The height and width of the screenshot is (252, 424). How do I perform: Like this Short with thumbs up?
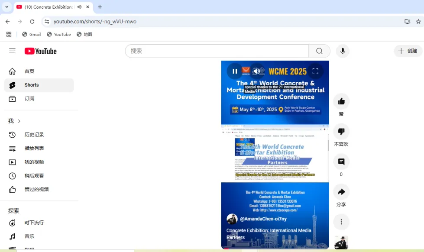click(x=341, y=101)
